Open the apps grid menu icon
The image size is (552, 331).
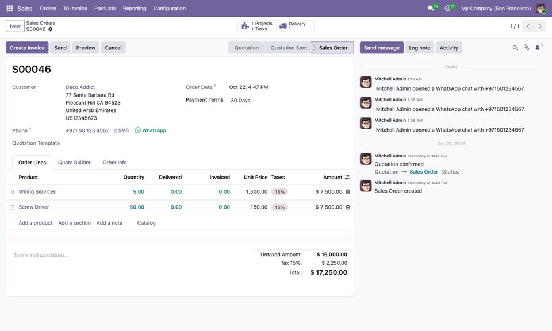(x=10, y=9)
